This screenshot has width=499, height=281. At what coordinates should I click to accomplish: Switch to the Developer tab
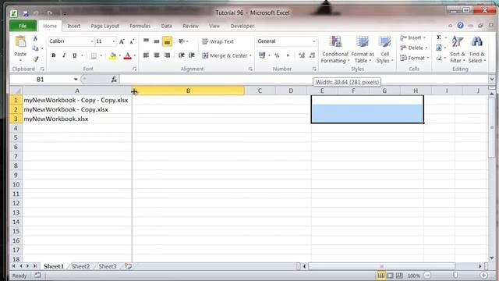click(242, 26)
